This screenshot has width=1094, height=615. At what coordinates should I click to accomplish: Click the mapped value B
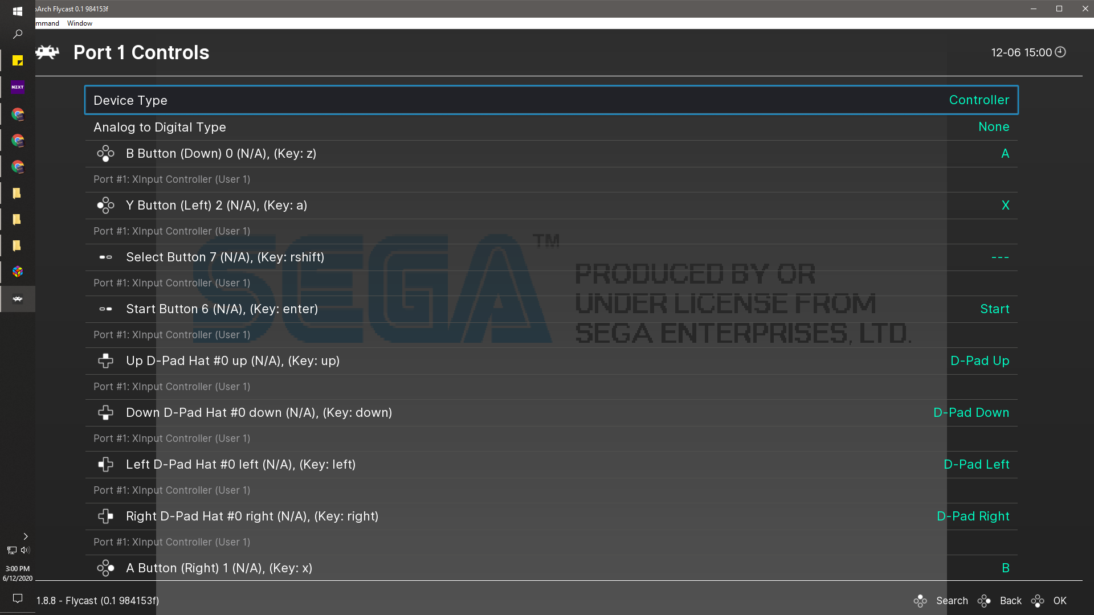(x=1006, y=568)
